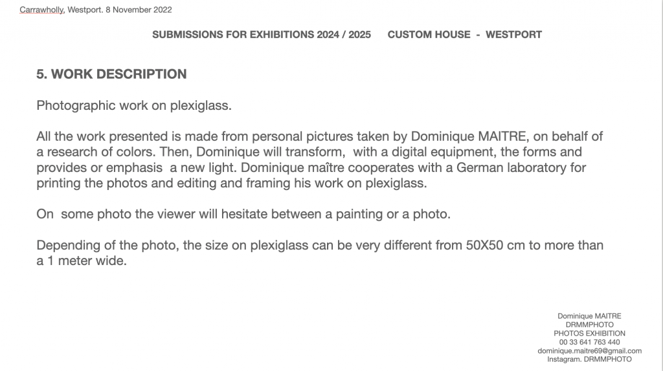Open the dominique.maitre69@gmail.com email address
This screenshot has height=371, width=663.
pos(589,351)
